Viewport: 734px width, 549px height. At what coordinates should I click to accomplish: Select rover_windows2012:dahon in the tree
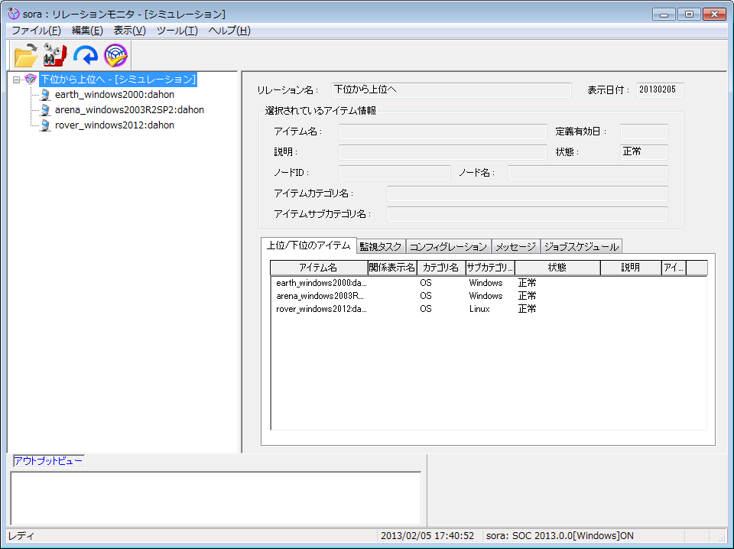[115, 125]
